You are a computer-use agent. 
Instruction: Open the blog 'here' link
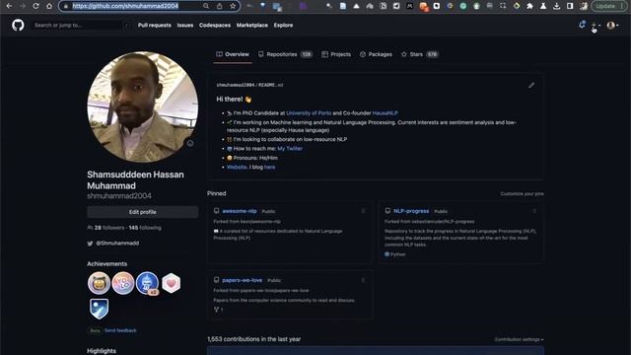click(x=269, y=167)
